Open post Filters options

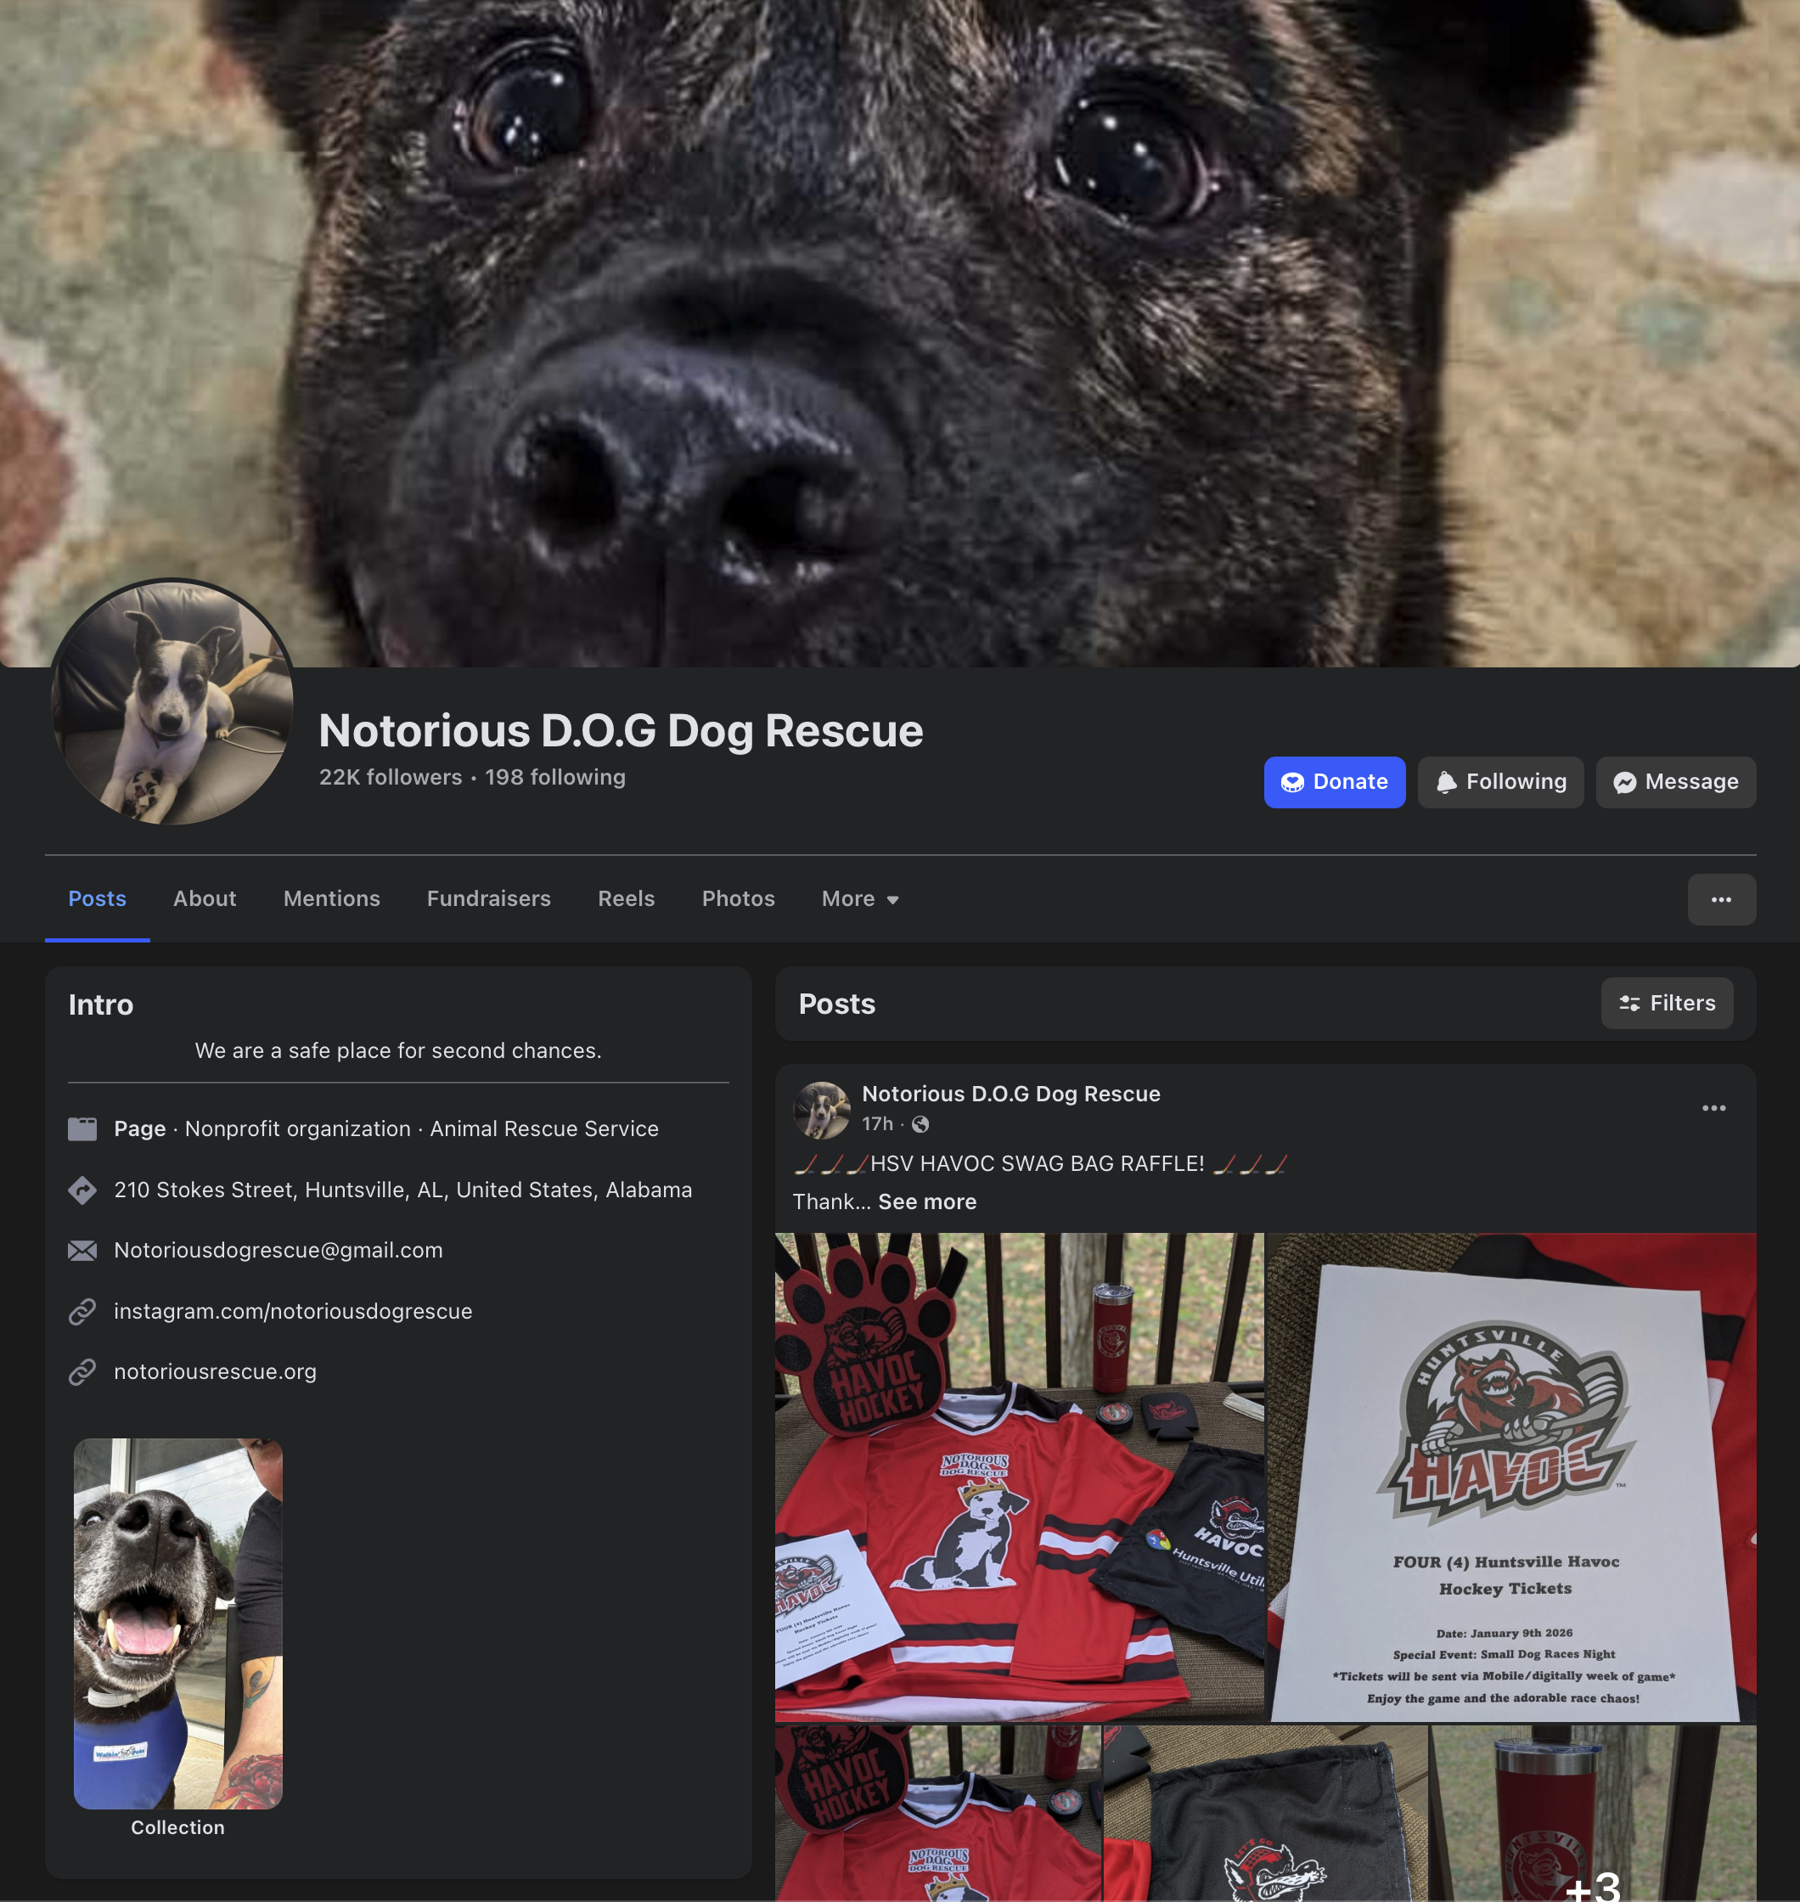1666,1003
